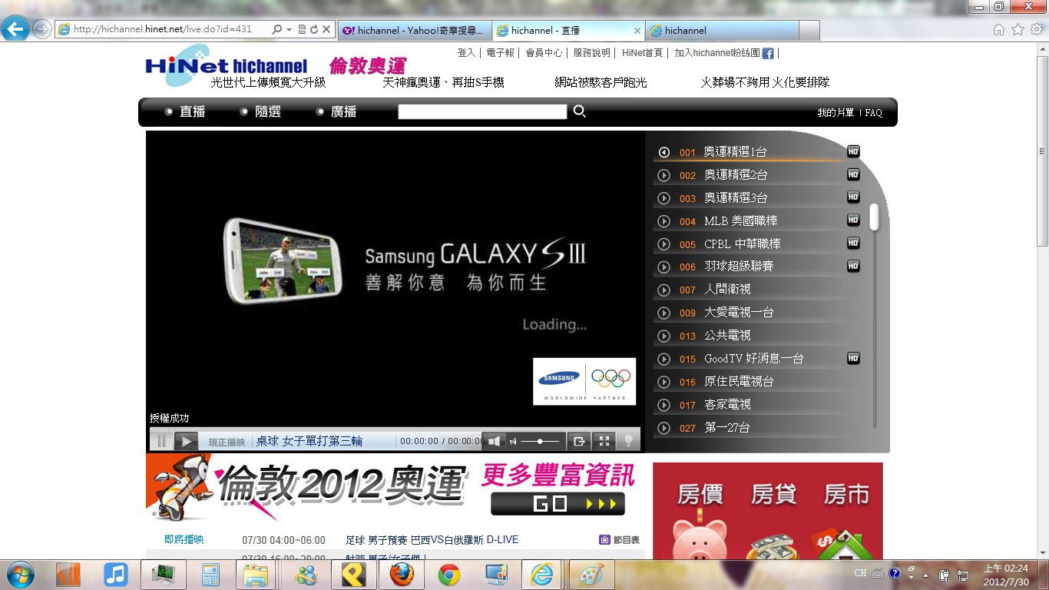The image size is (1049, 590).
Task: Click the compatibility view icon in address bar
Action: (x=302, y=29)
